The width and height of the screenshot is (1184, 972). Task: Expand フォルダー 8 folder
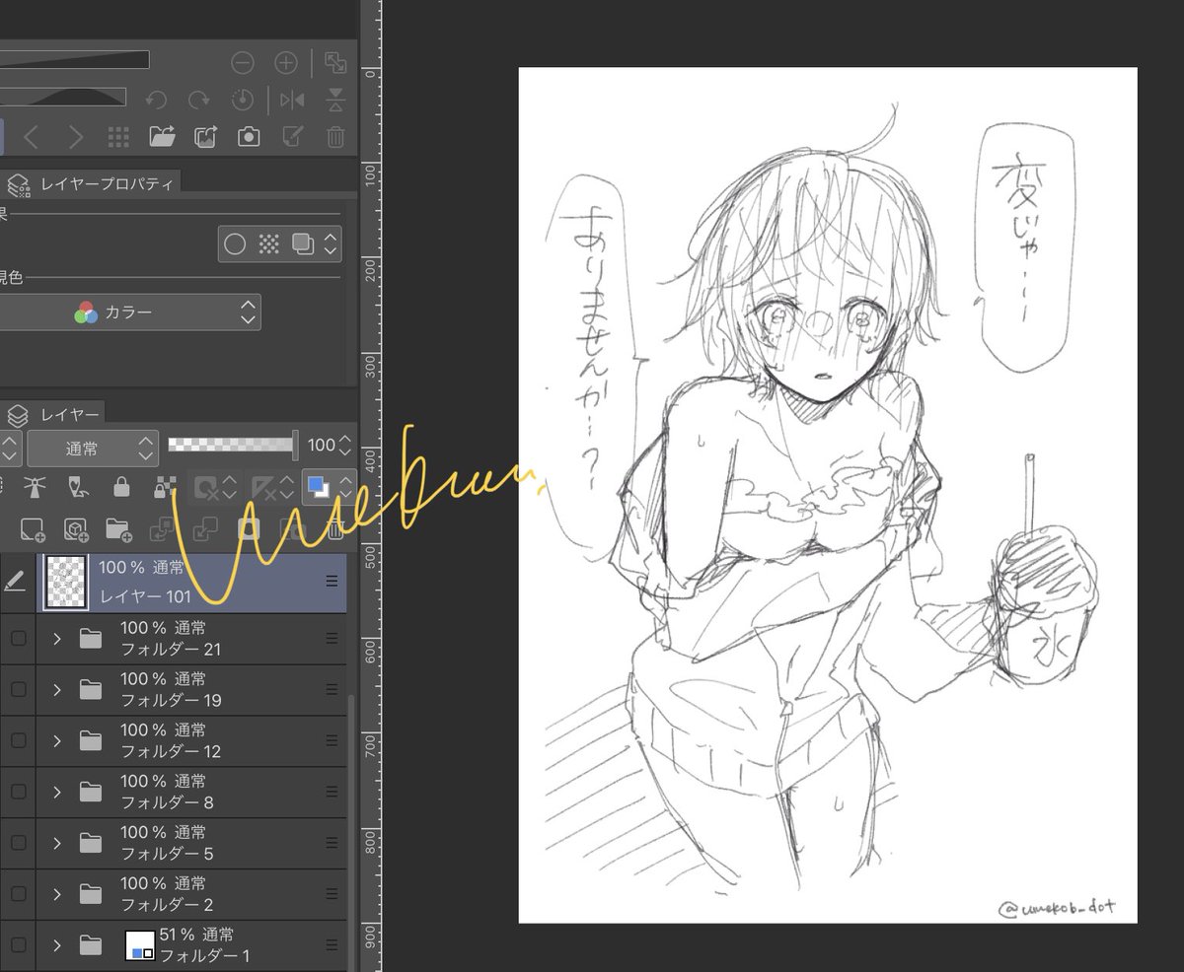click(x=57, y=793)
